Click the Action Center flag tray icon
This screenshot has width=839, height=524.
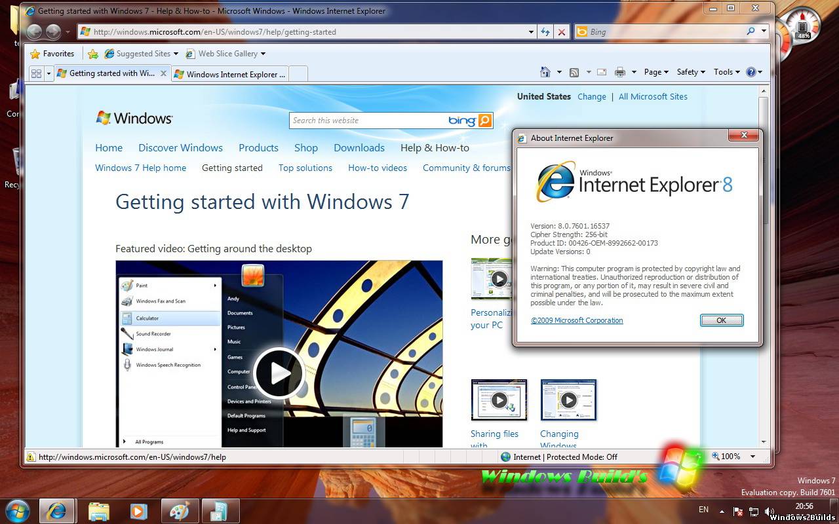coord(738,512)
